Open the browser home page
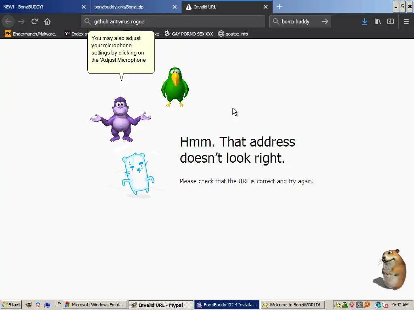The width and height of the screenshot is (414, 310). click(47, 22)
